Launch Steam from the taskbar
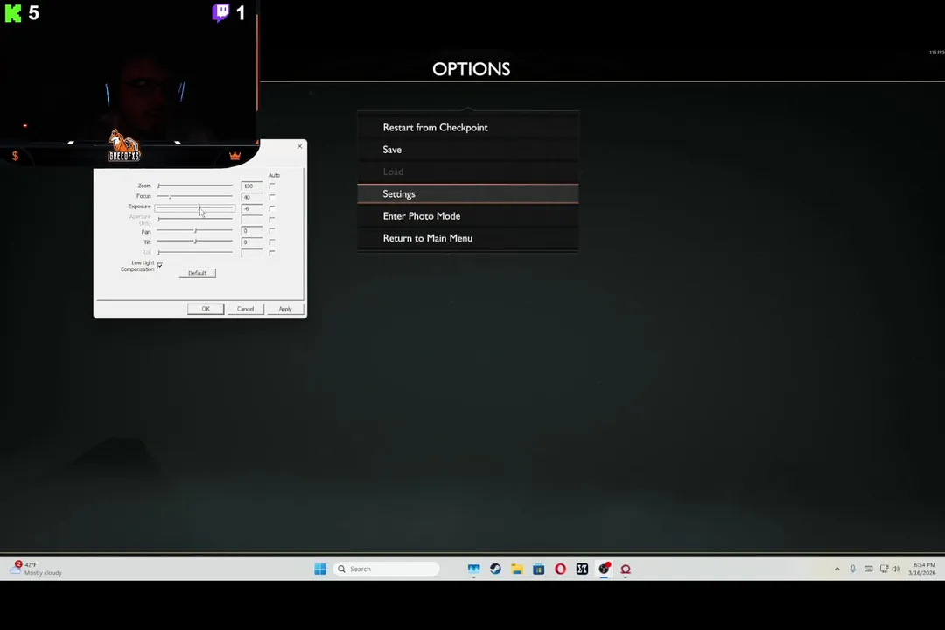 click(x=495, y=569)
